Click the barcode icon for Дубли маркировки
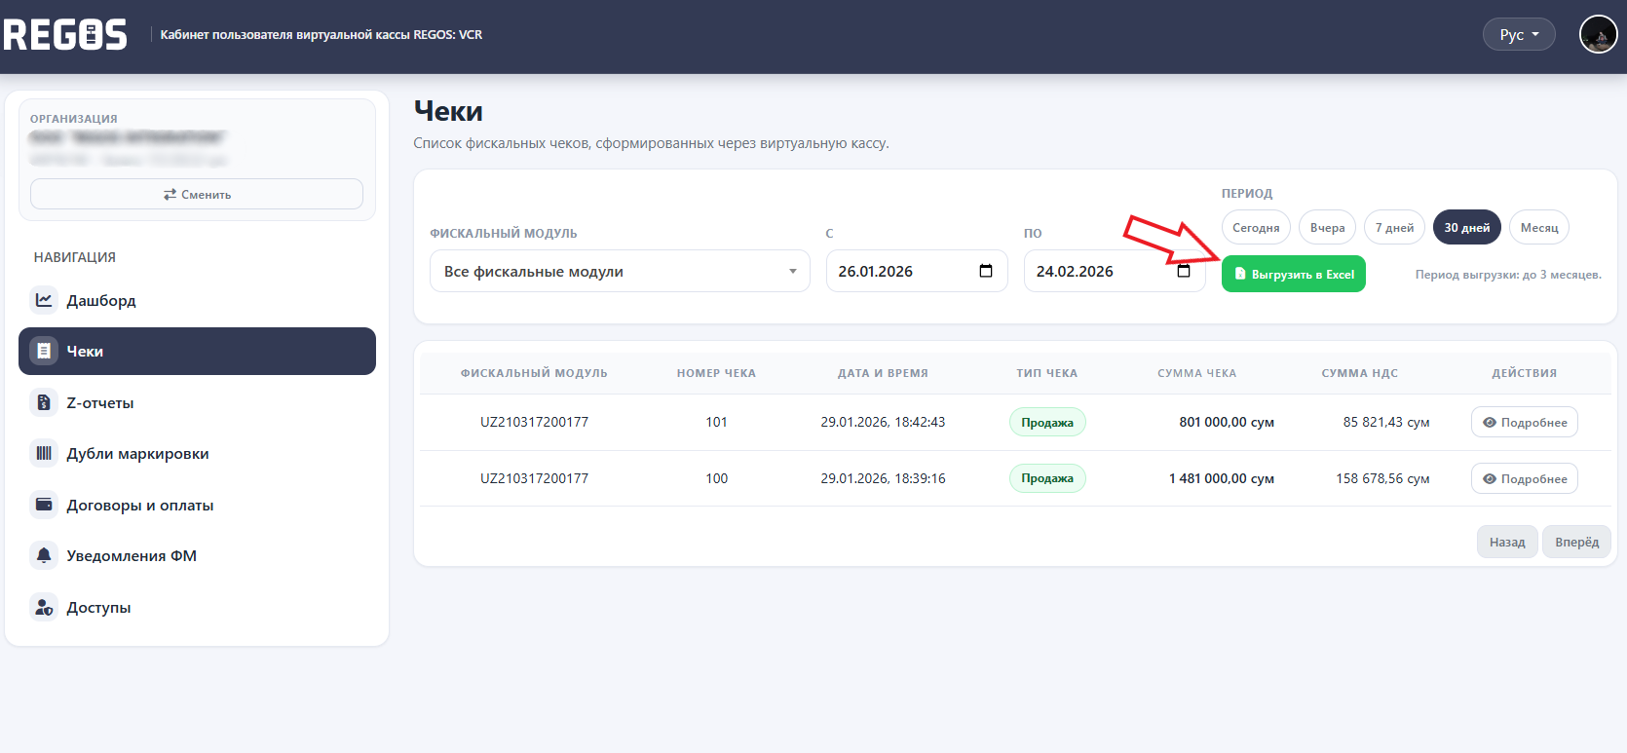The height and width of the screenshot is (753, 1627). (x=44, y=453)
